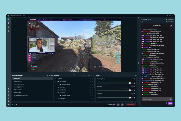This screenshot has width=181, height=121.
Task: Open the Themes icon with the New badge
Action: (9, 23)
